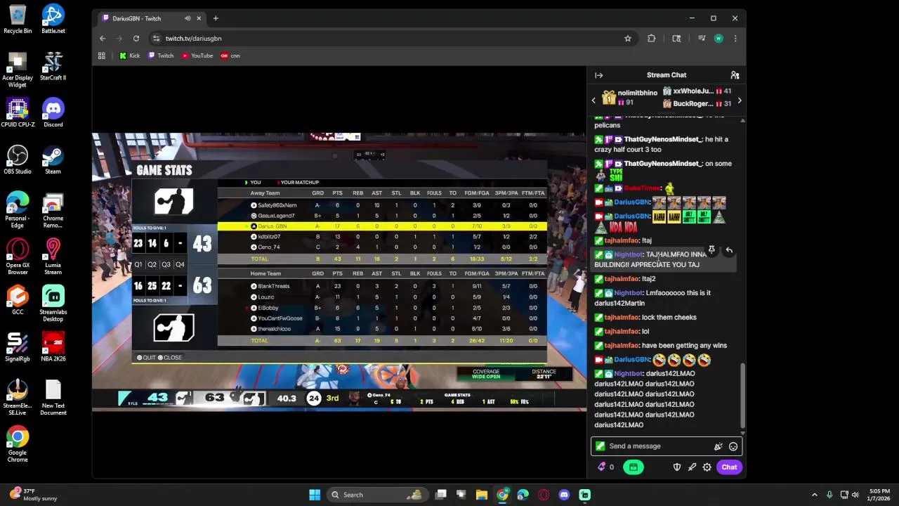This screenshot has height=506, width=899.
Task: Open the YouTube bookmark
Action: point(197,56)
